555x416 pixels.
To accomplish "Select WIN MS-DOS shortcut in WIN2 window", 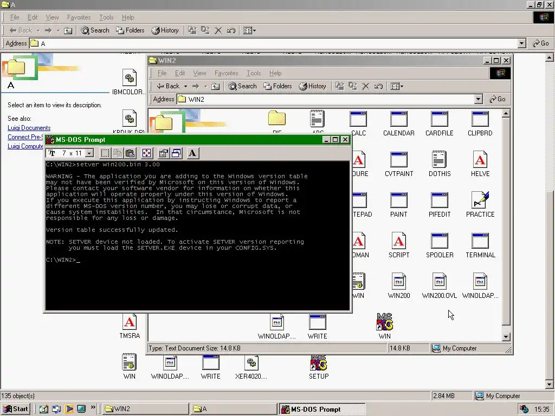I will (x=384, y=326).
